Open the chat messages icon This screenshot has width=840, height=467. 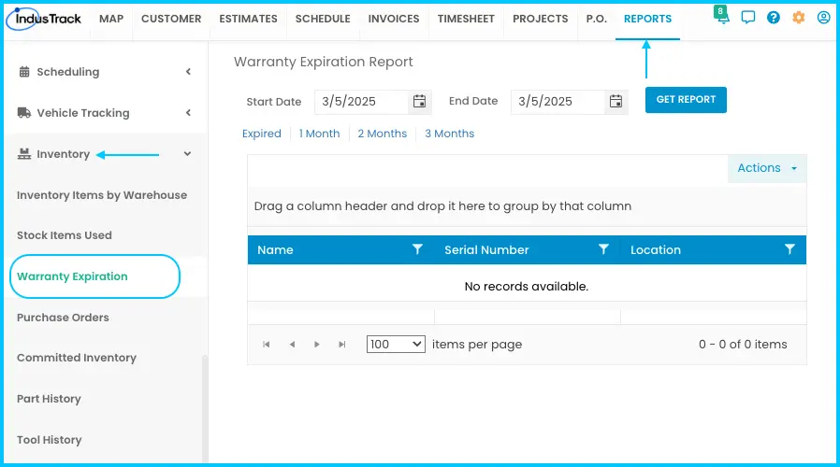coord(747,18)
